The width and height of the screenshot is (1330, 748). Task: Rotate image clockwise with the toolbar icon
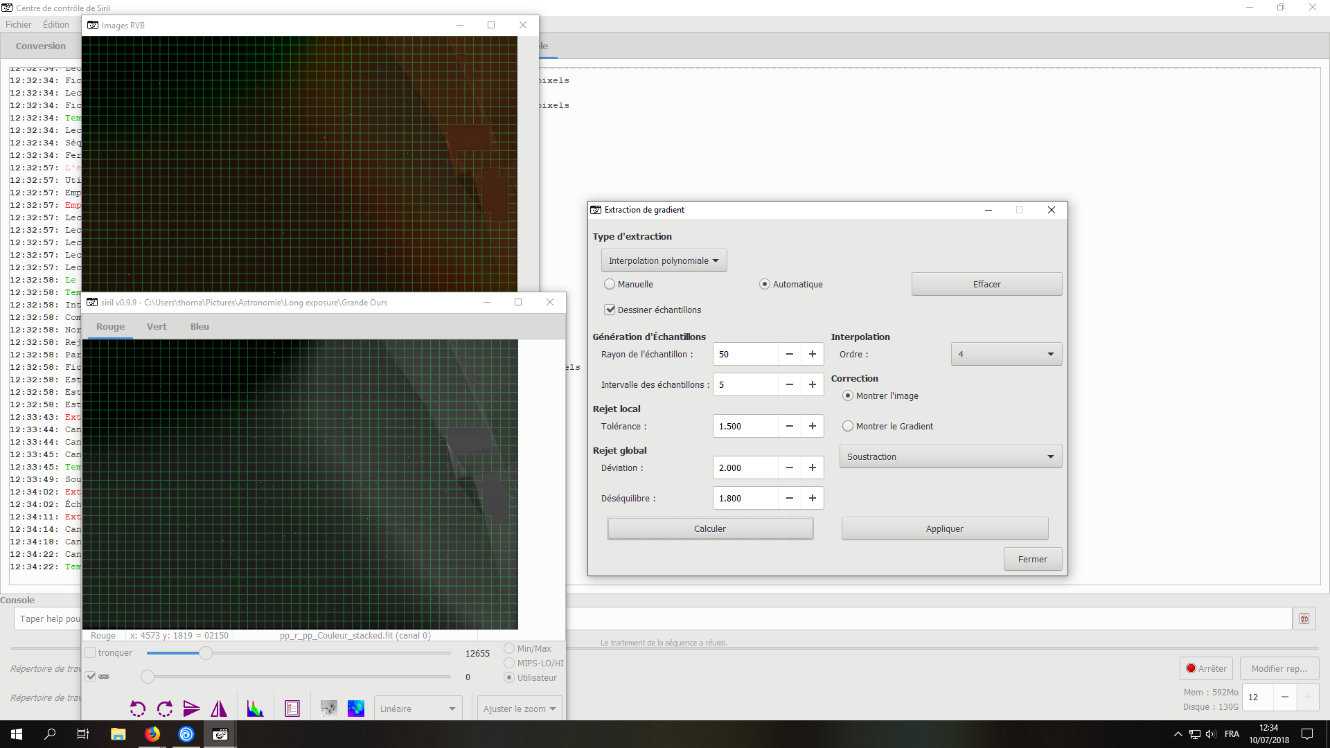[x=165, y=709]
